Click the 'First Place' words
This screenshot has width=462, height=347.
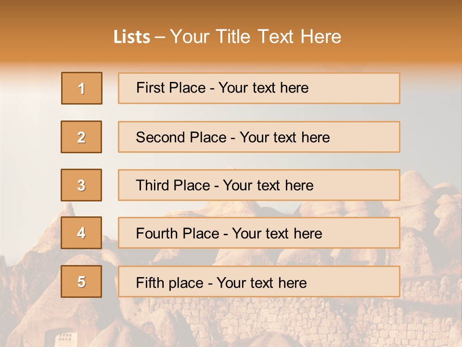171,88
